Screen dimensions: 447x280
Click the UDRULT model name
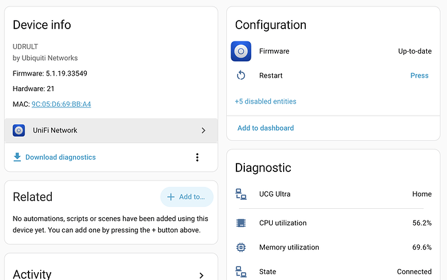tap(25, 47)
